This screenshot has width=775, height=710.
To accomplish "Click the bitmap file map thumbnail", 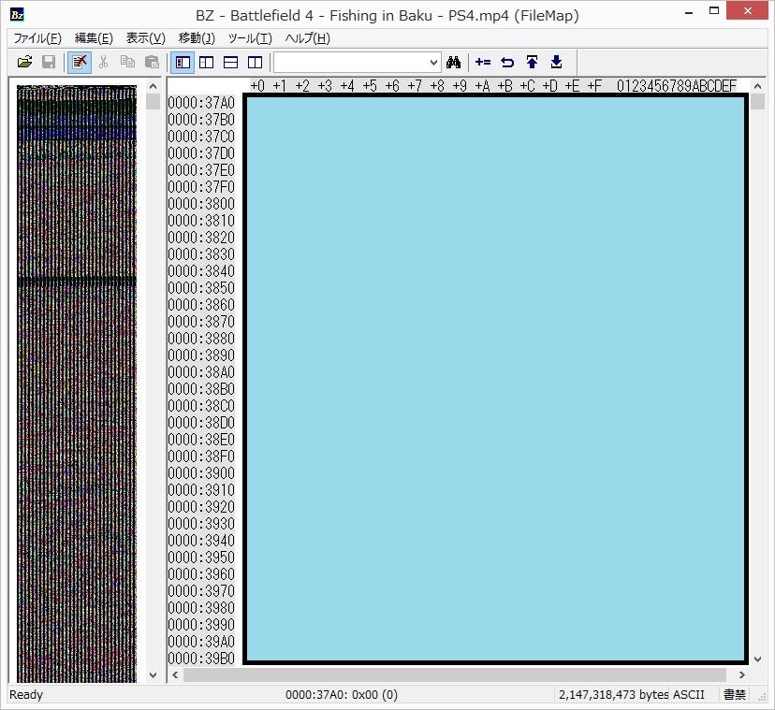I will click(77, 384).
